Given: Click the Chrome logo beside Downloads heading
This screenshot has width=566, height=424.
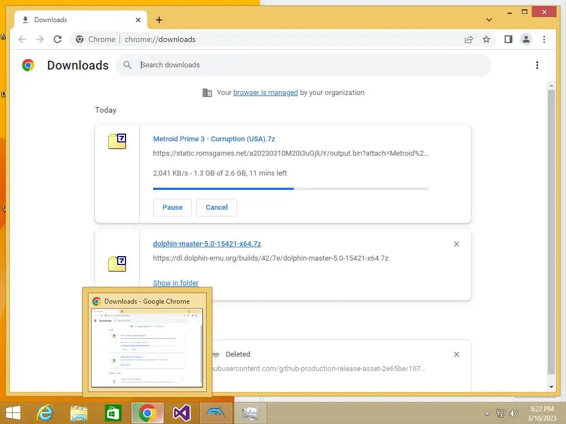Looking at the screenshot, I should pos(28,65).
